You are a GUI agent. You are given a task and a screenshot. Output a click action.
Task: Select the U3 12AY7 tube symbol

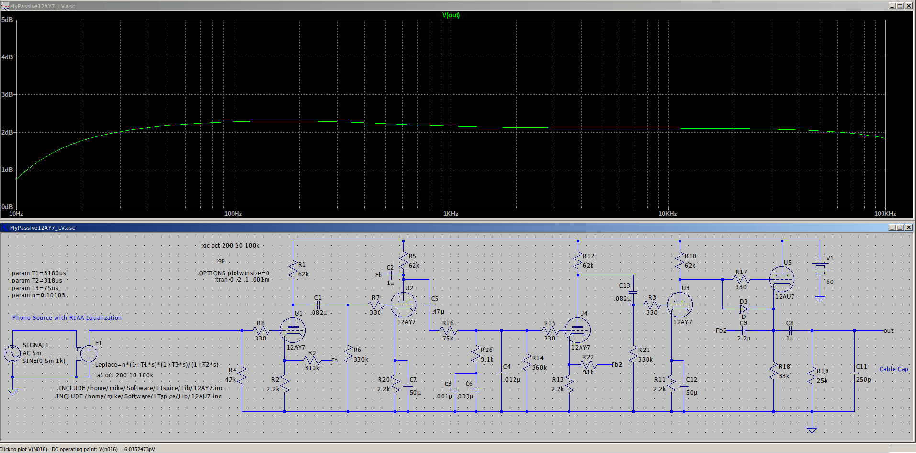click(x=679, y=305)
